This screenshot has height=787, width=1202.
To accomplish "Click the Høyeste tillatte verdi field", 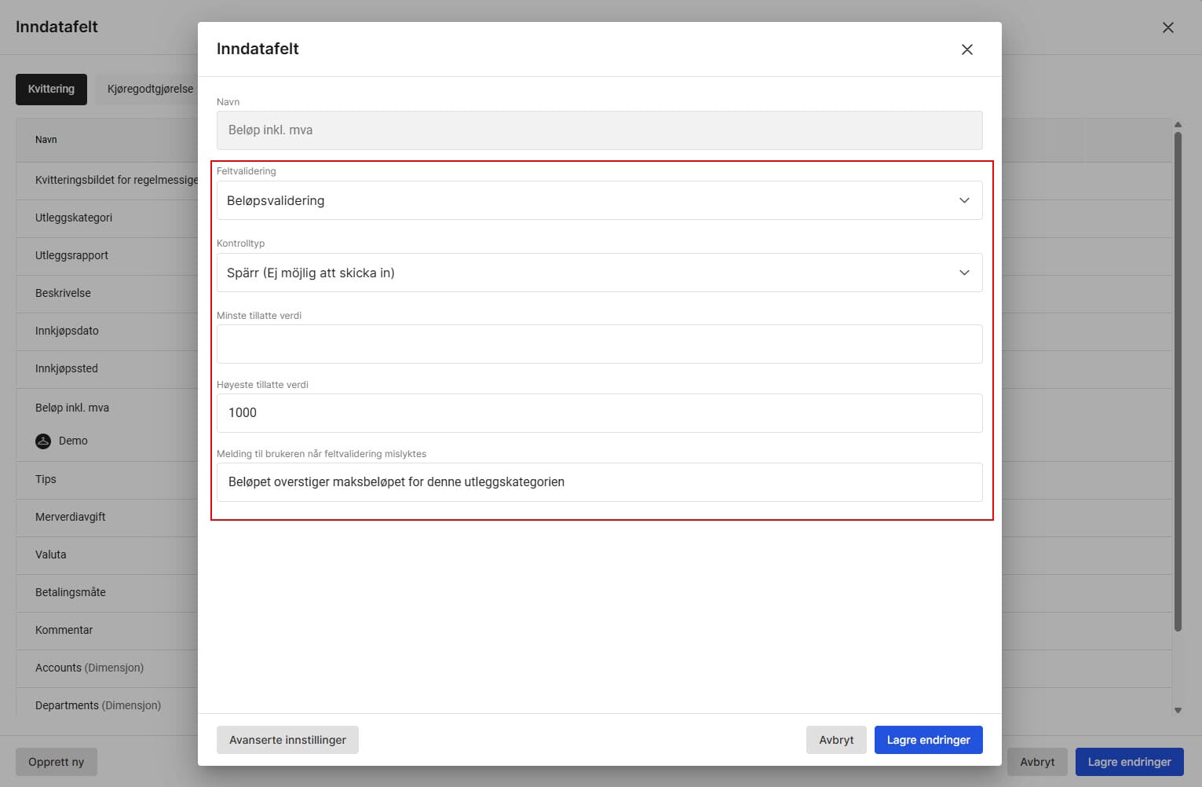I will click(599, 413).
